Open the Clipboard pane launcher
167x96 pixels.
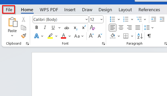tap(27, 44)
